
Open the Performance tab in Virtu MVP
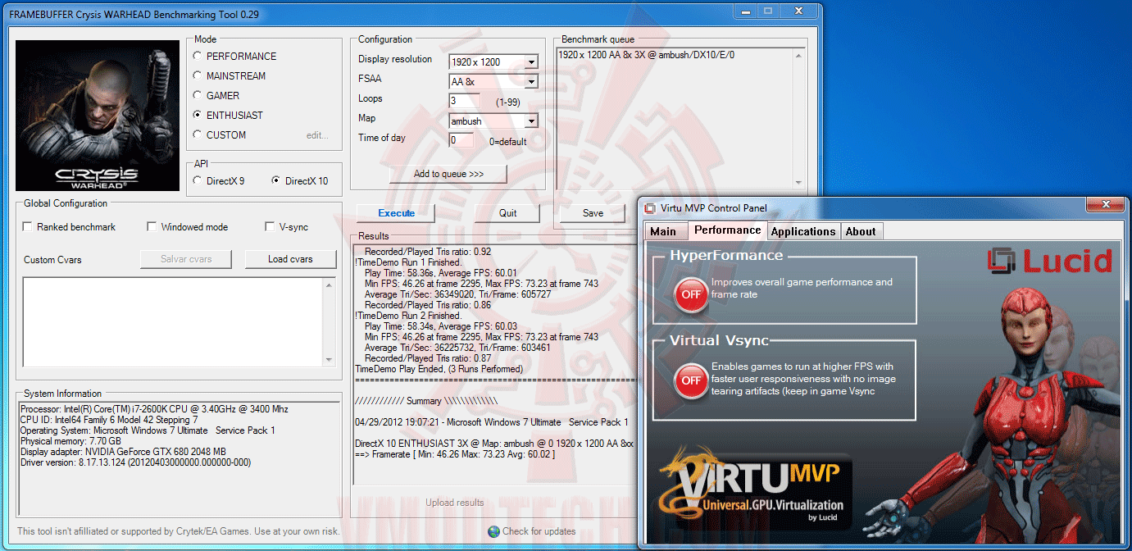[x=727, y=230]
